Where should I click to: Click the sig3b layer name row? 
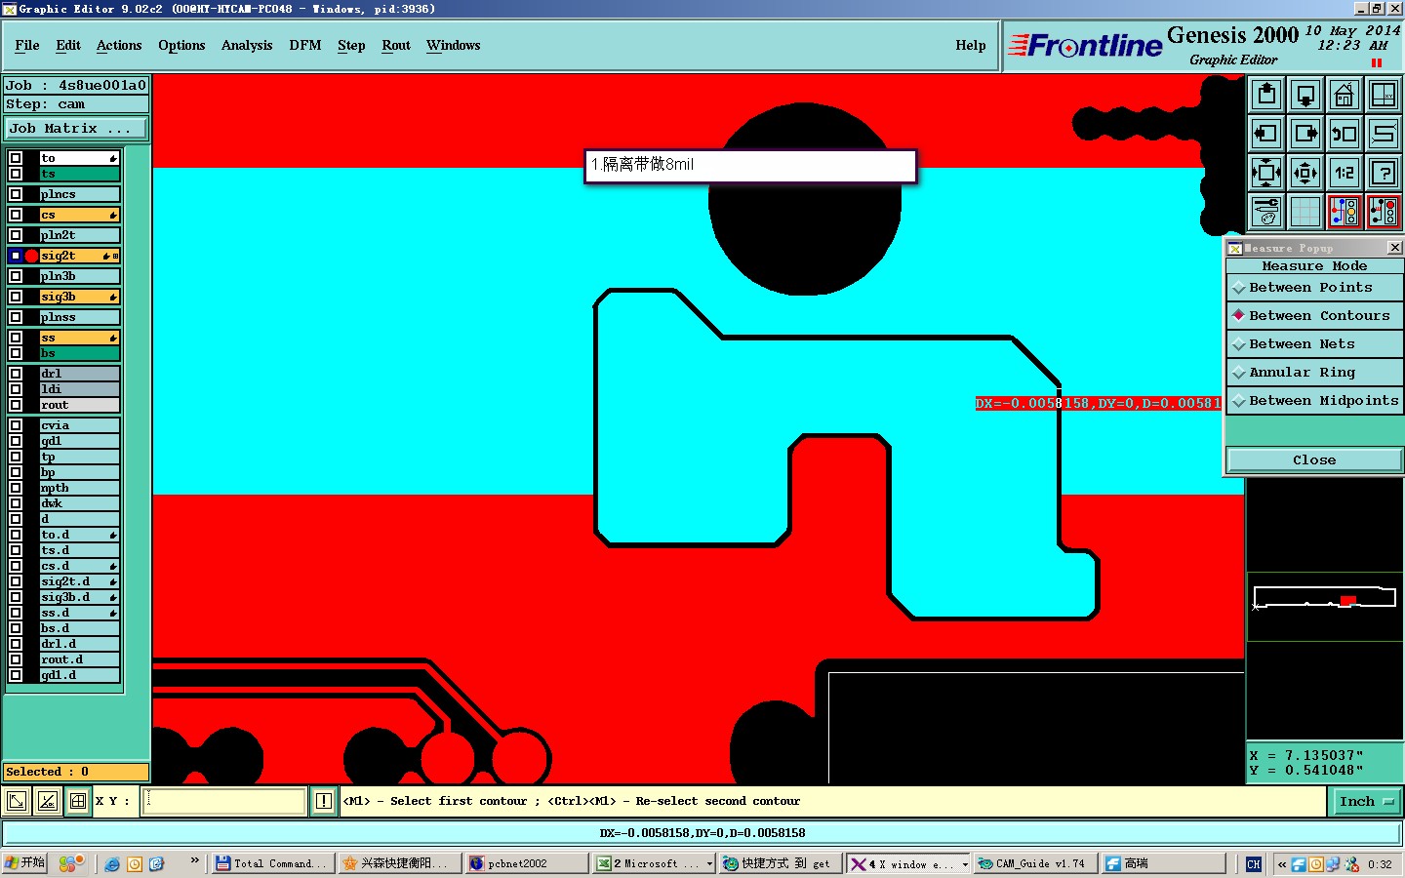tap(79, 297)
